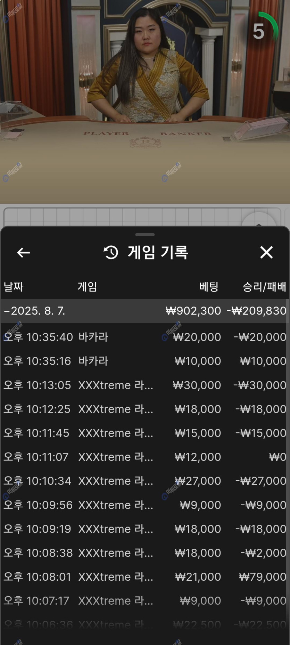Close the game history panel with X

click(266, 252)
